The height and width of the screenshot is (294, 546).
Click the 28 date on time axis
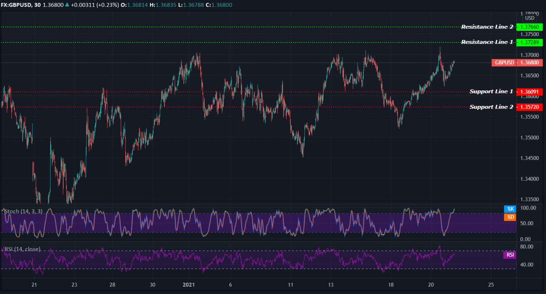click(112, 285)
